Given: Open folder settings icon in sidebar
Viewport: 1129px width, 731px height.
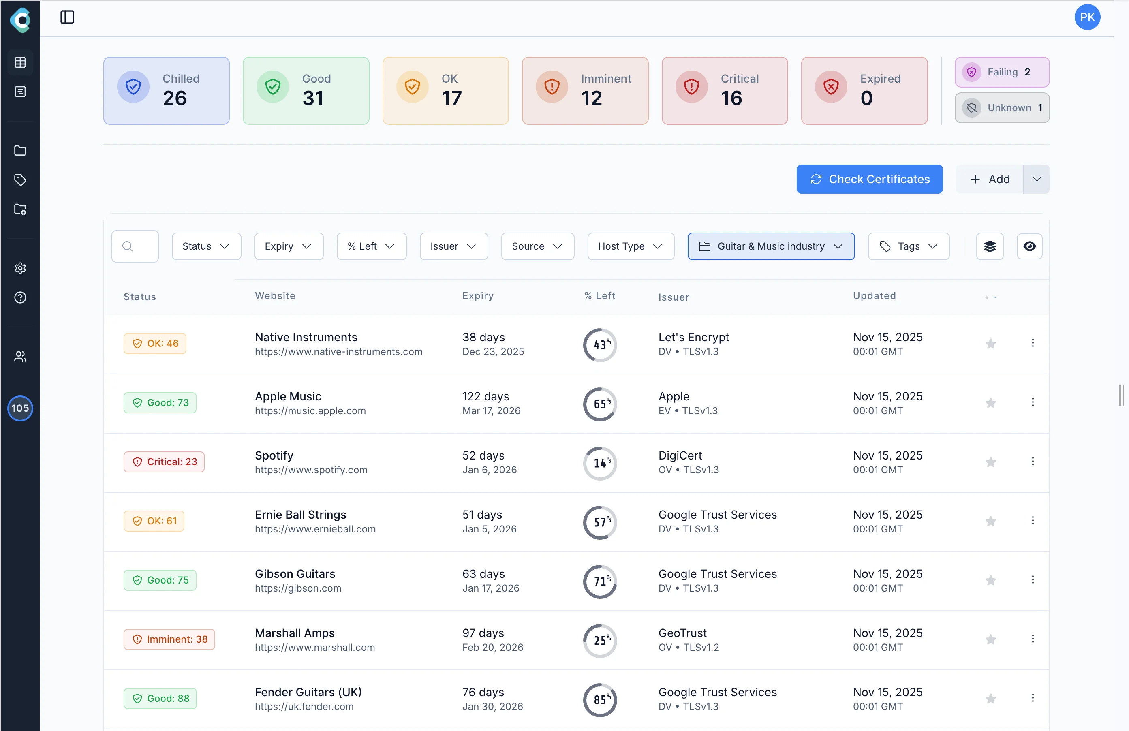Looking at the screenshot, I should pyautogui.click(x=20, y=209).
